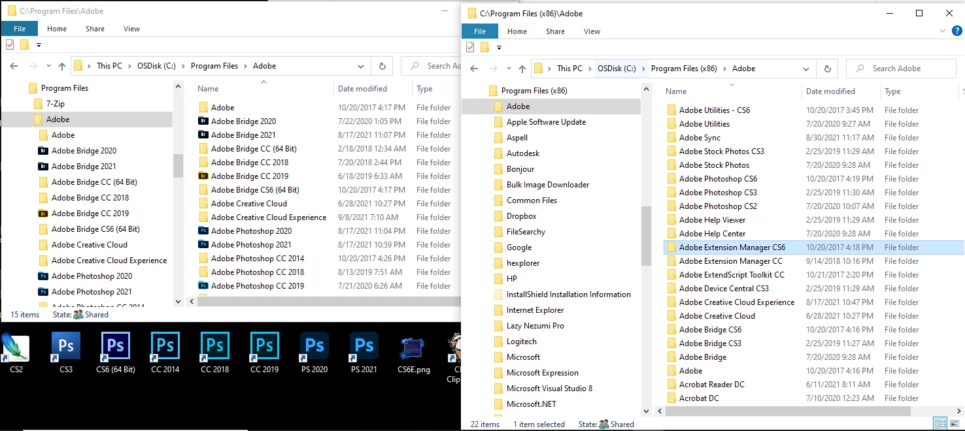Screen dimensions: 965x431
Task: Sort by Date modified in right window
Action: coord(830,91)
